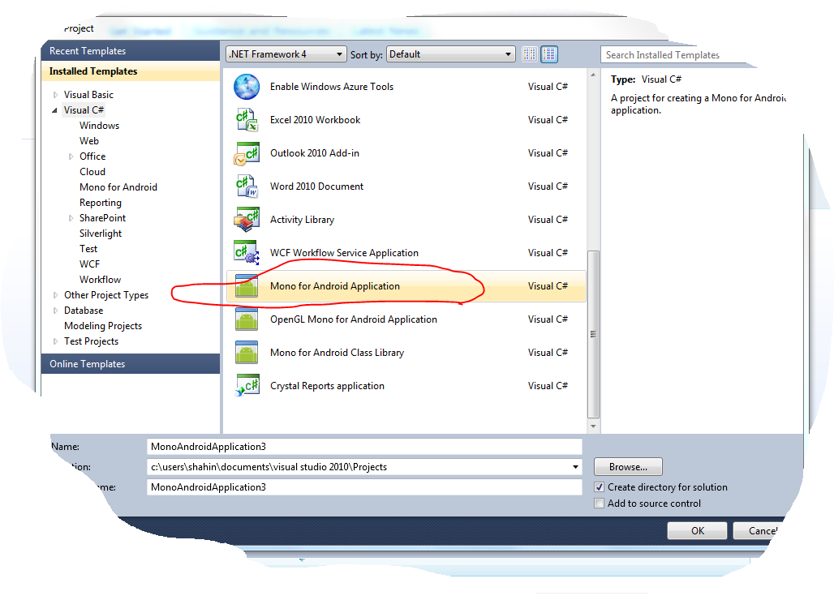Select OpenGL Mono for Android Application name
Viewport: 834px width, 600px height.
(x=353, y=319)
